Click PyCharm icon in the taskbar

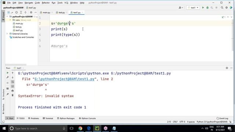coord(97,128)
